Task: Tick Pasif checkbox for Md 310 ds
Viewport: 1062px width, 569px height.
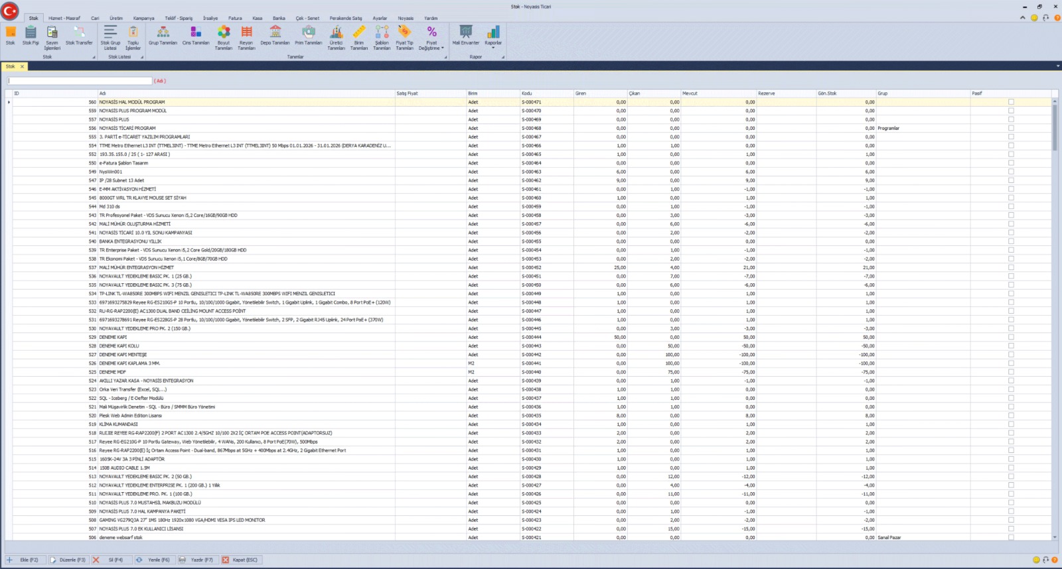Action: 1011,206
